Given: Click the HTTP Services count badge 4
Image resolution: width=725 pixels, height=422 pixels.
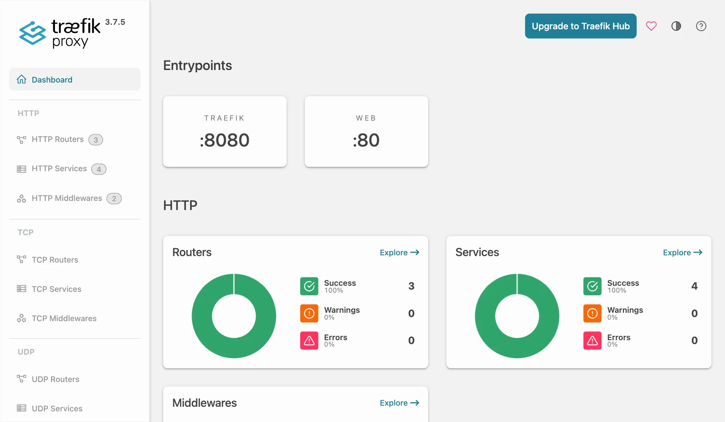Looking at the screenshot, I should pyautogui.click(x=99, y=169).
